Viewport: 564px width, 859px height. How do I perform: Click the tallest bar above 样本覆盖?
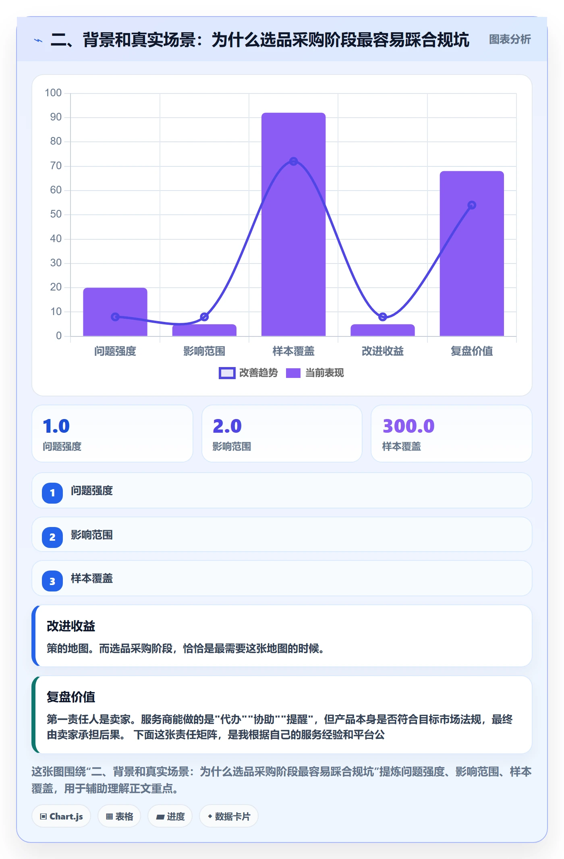point(293,224)
